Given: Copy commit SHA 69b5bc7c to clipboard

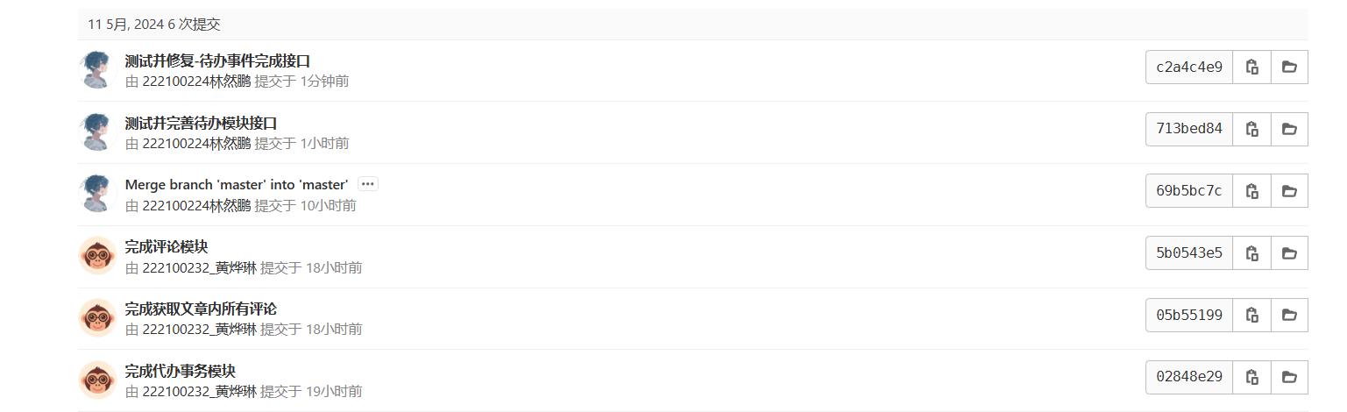Looking at the screenshot, I should (1251, 191).
